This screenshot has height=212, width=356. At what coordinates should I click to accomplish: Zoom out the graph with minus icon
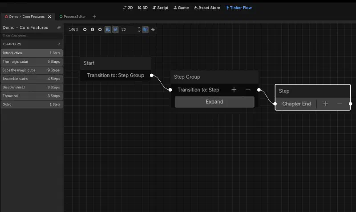point(85,29)
